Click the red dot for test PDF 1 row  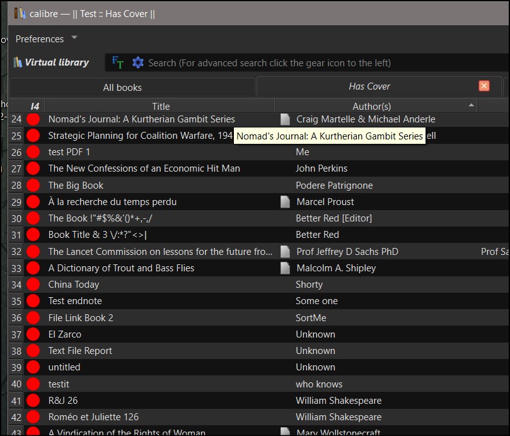click(33, 151)
